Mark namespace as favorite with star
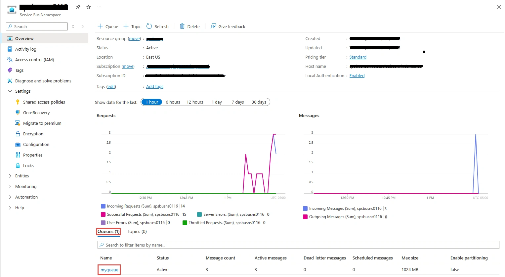Image resolution: width=505 pixels, height=277 pixels. click(x=89, y=7)
